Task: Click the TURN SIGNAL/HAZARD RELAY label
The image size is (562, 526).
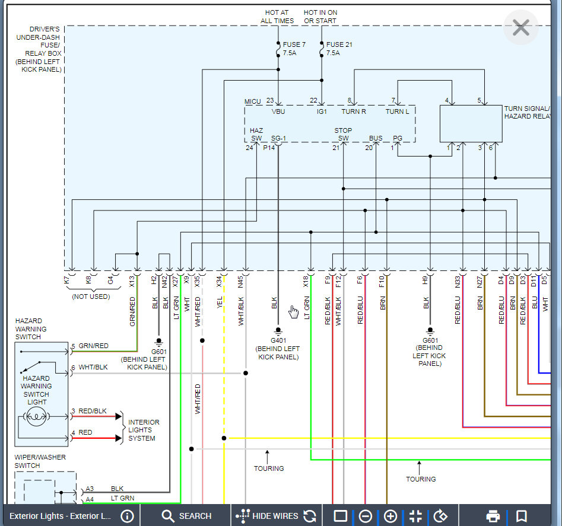Action: 527,113
